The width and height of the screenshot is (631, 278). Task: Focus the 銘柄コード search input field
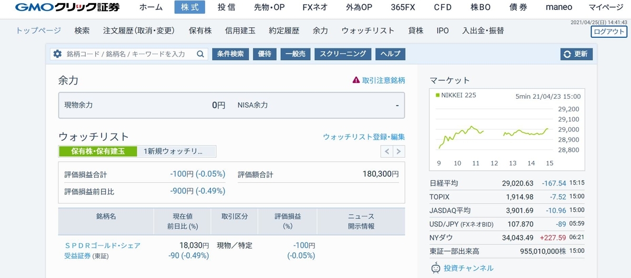[x=129, y=54]
